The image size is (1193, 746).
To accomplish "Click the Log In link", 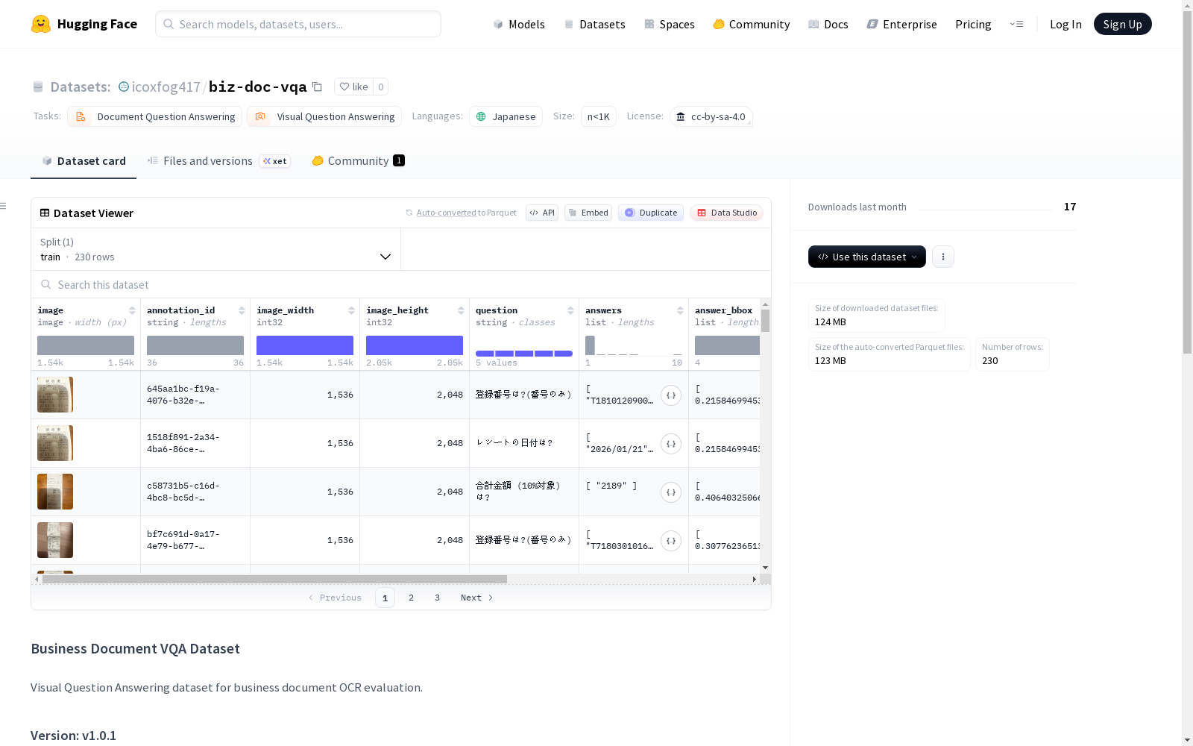I will tap(1065, 24).
